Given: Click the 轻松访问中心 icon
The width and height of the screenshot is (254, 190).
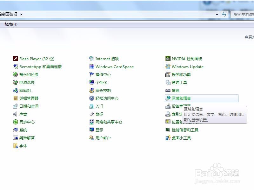Looking at the screenshot, I should coord(92,98).
